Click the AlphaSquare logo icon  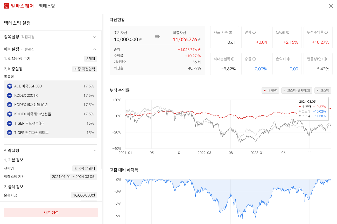pyautogui.click(x=6, y=6)
